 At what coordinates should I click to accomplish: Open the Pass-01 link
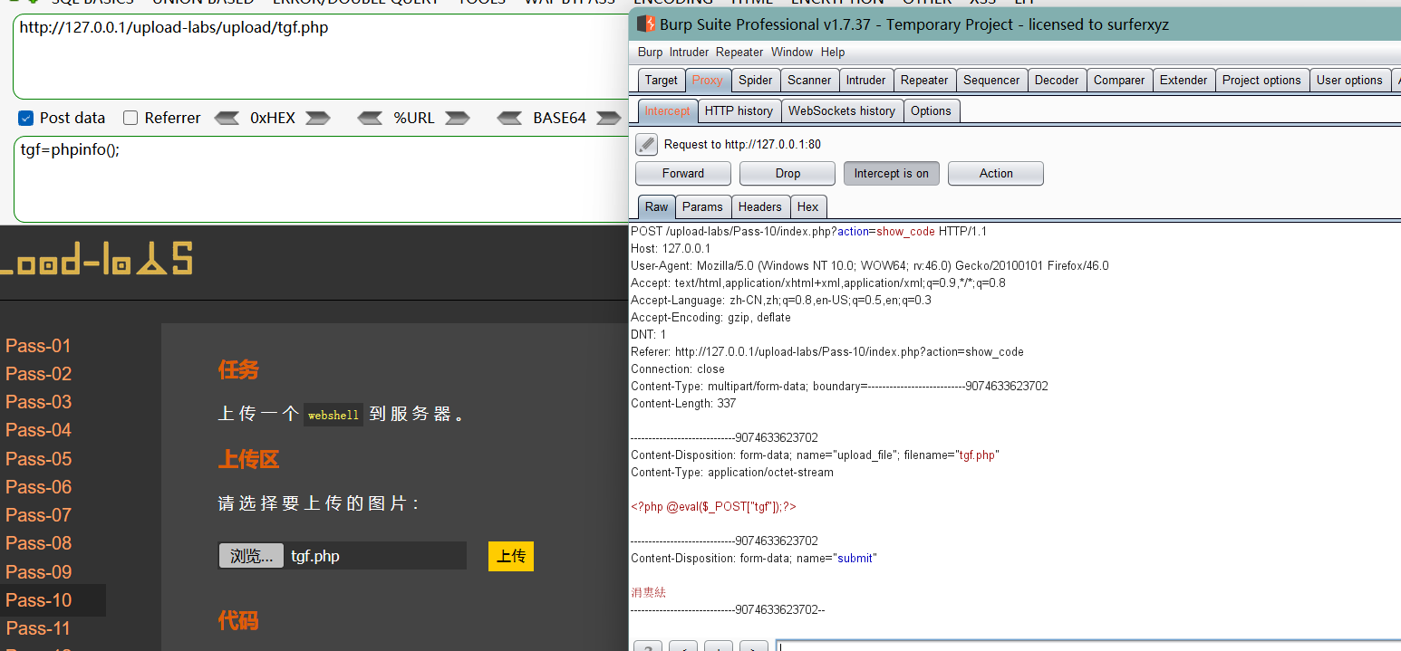(x=38, y=346)
